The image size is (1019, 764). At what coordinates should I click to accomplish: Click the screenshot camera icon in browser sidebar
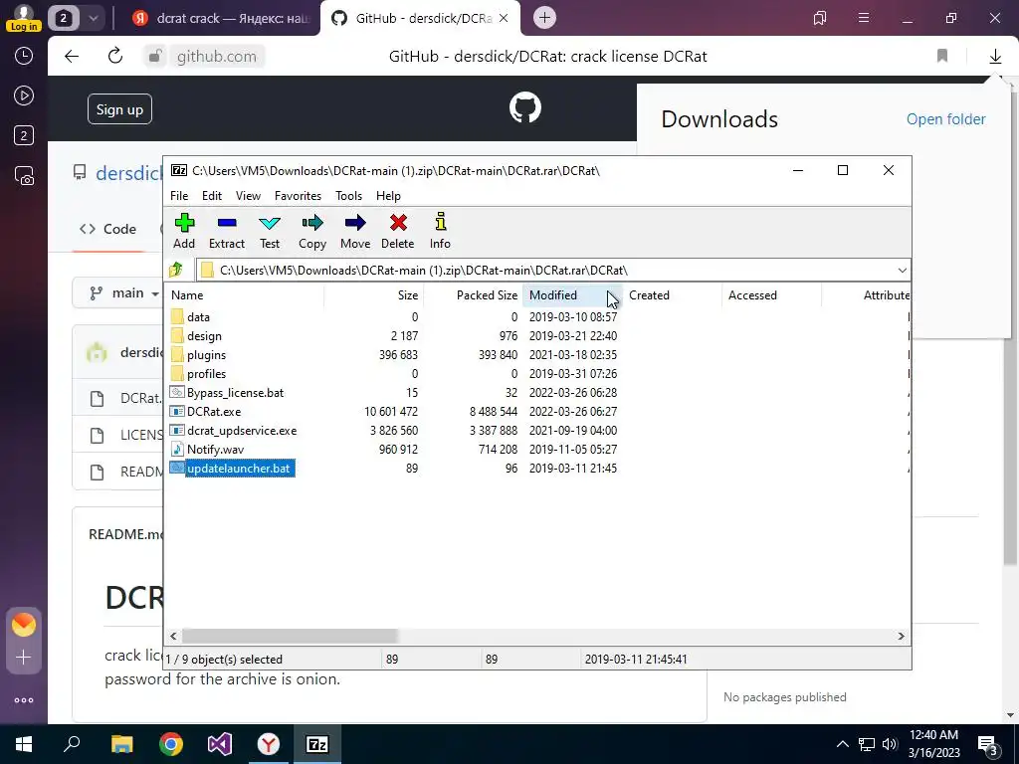point(24,175)
